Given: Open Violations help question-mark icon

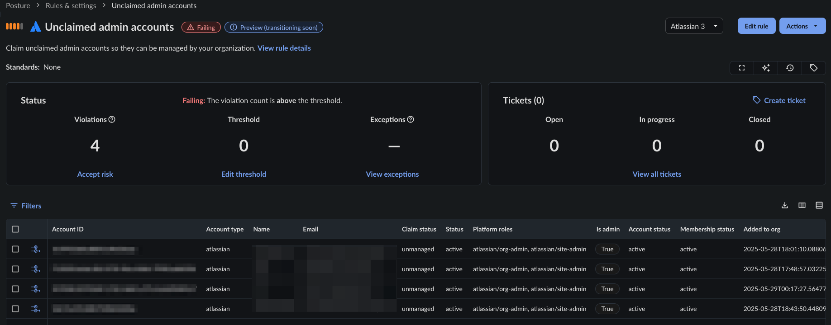Looking at the screenshot, I should coord(112,119).
